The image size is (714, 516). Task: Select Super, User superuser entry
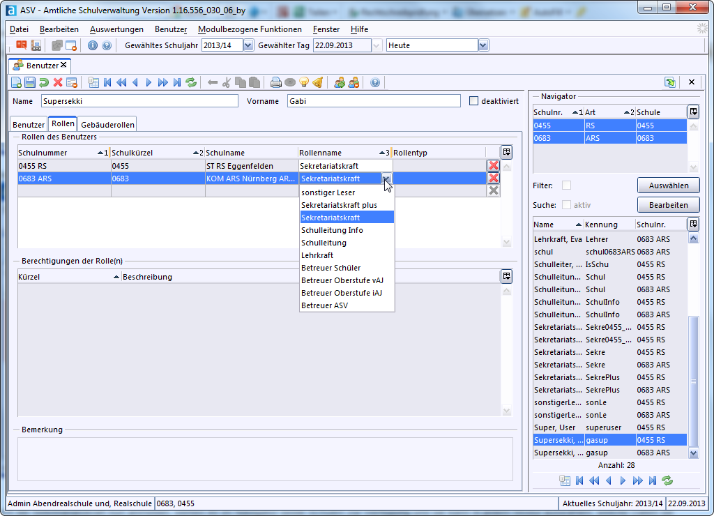pos(609,427)
